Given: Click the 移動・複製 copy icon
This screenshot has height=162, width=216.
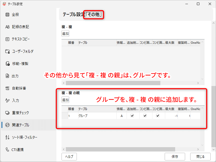Looking at the screenshot, I should [7, 64].
